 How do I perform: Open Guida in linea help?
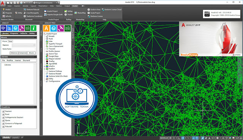click(94, 9)
